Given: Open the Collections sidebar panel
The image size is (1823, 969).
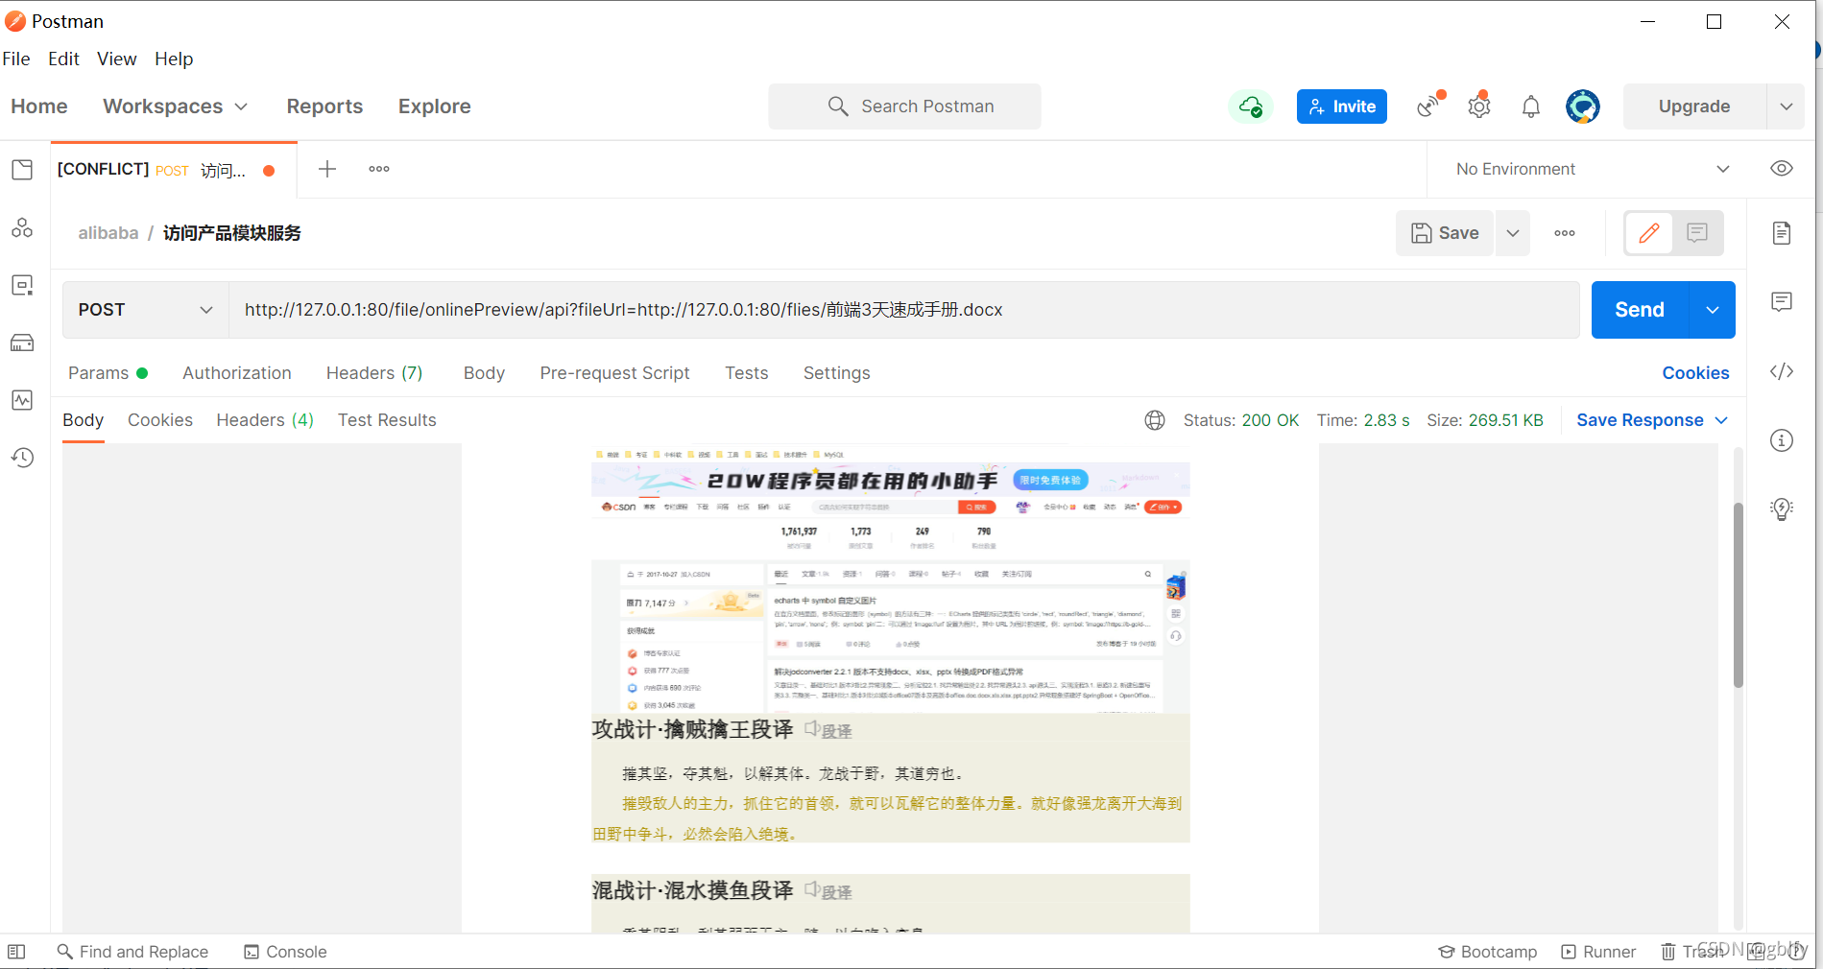Looking at the screenshot, I should pos(22,169).
